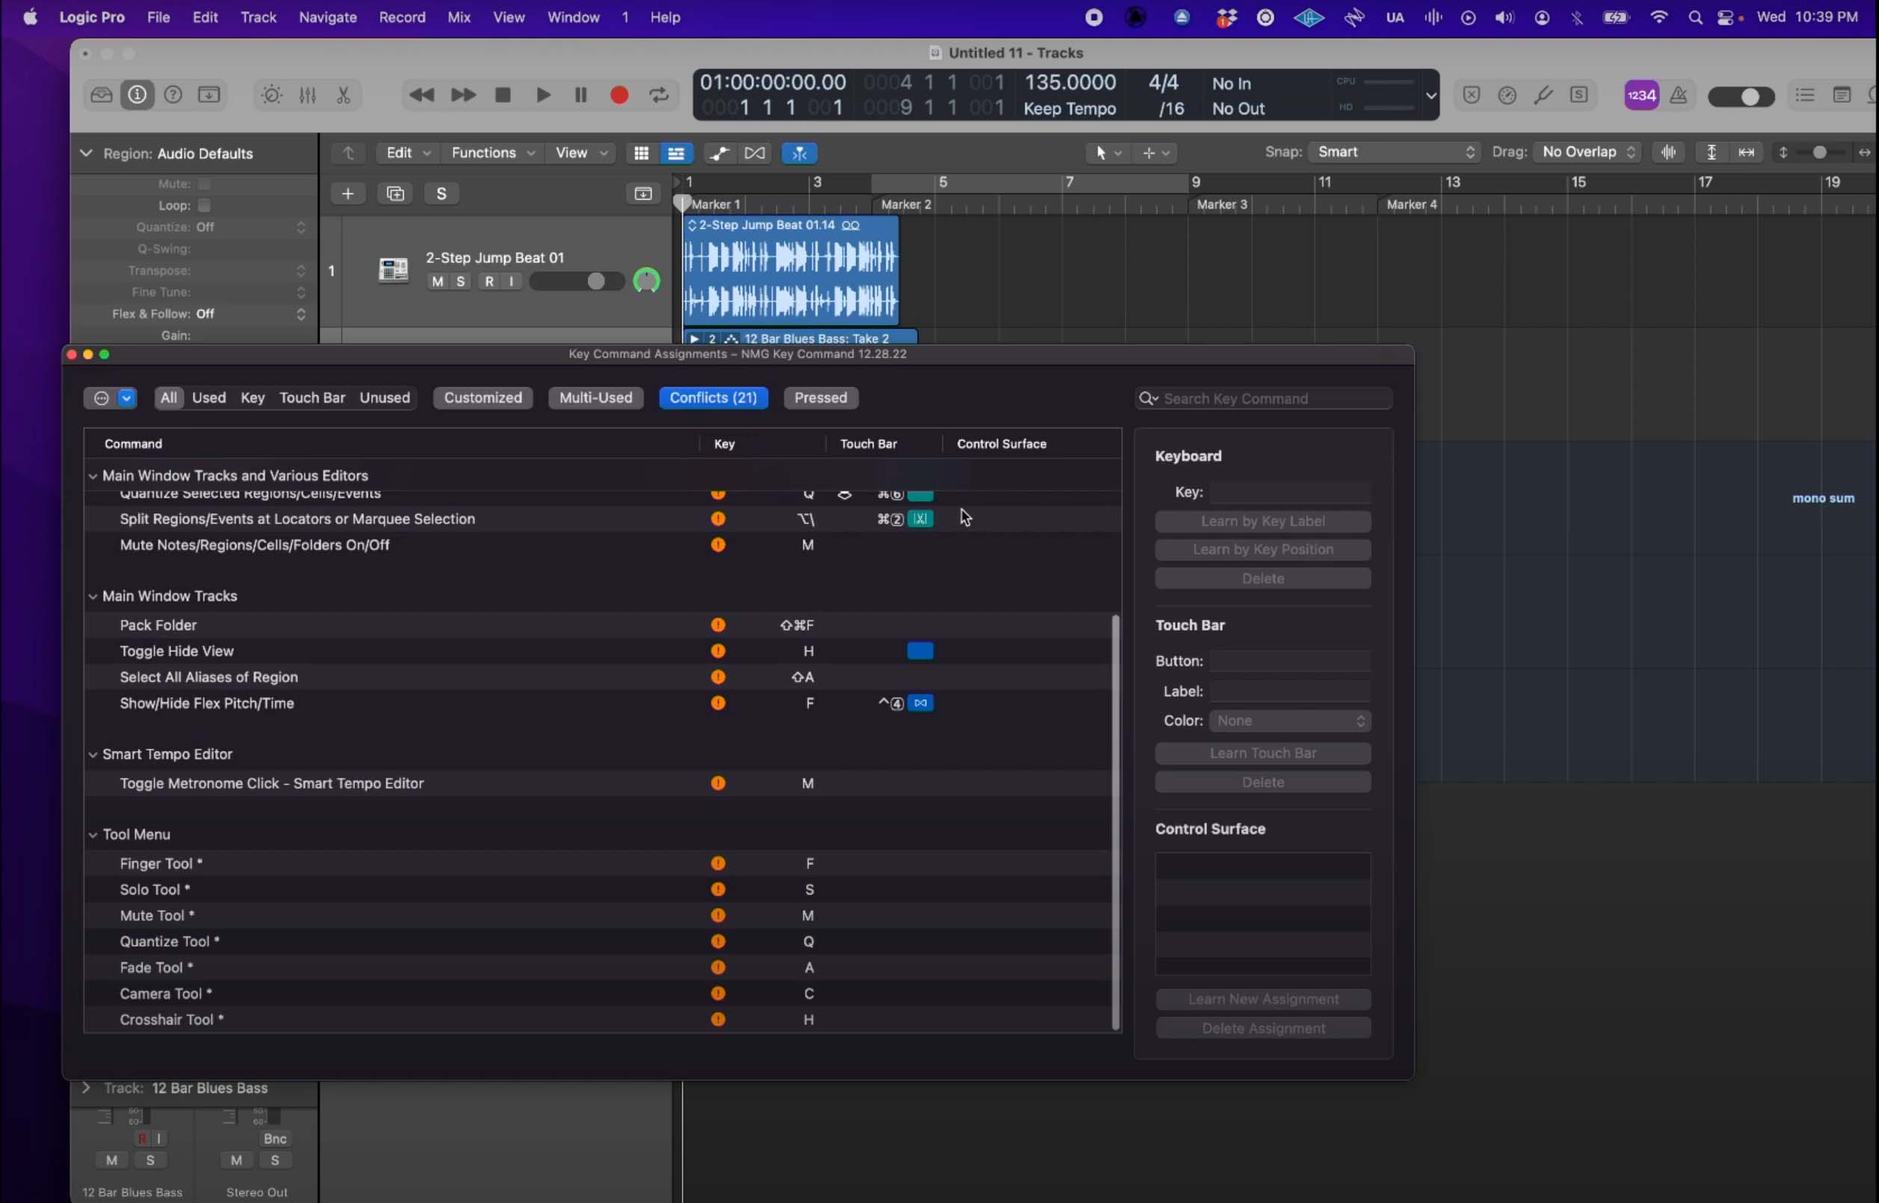Open the Library button in control bar
This screenshot has width=1879, height=1203.
coord(102,96)
